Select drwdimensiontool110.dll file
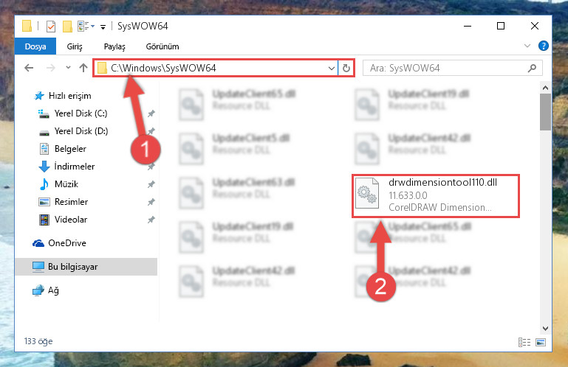568x367 pixels. pyautogui.click(x=436, y=195)
